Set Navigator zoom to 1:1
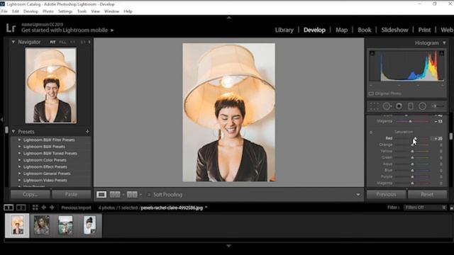Screen dimensions: 454x255 coord(72,42)
